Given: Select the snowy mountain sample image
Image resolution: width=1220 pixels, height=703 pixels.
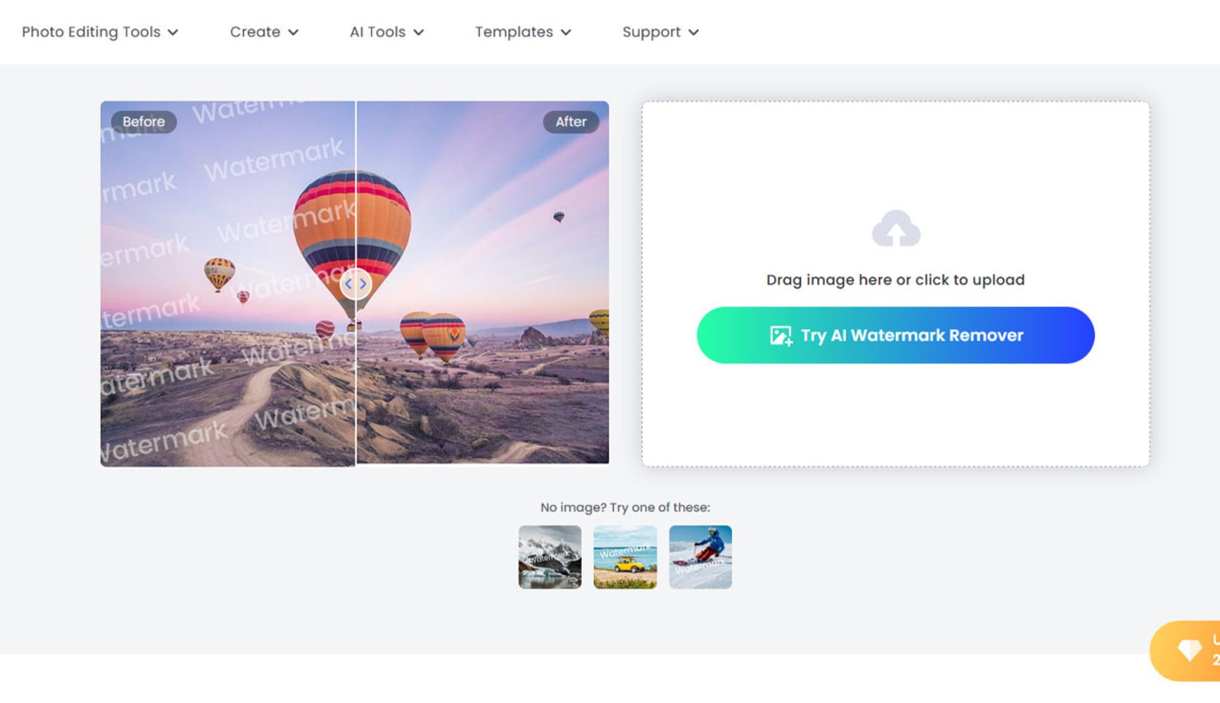Looking at the screenshot, I should [x=550, y=557].
